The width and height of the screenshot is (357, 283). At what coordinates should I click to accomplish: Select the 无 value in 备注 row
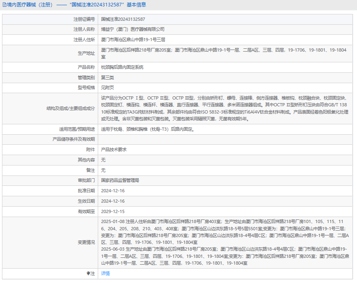pyautogui.click(x=103, y=170)
